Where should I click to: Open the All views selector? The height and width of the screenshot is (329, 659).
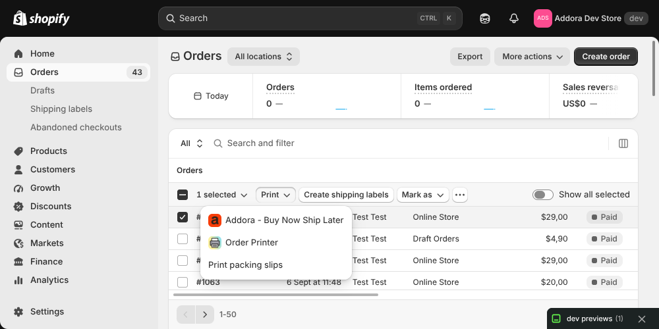pos(192,143)
